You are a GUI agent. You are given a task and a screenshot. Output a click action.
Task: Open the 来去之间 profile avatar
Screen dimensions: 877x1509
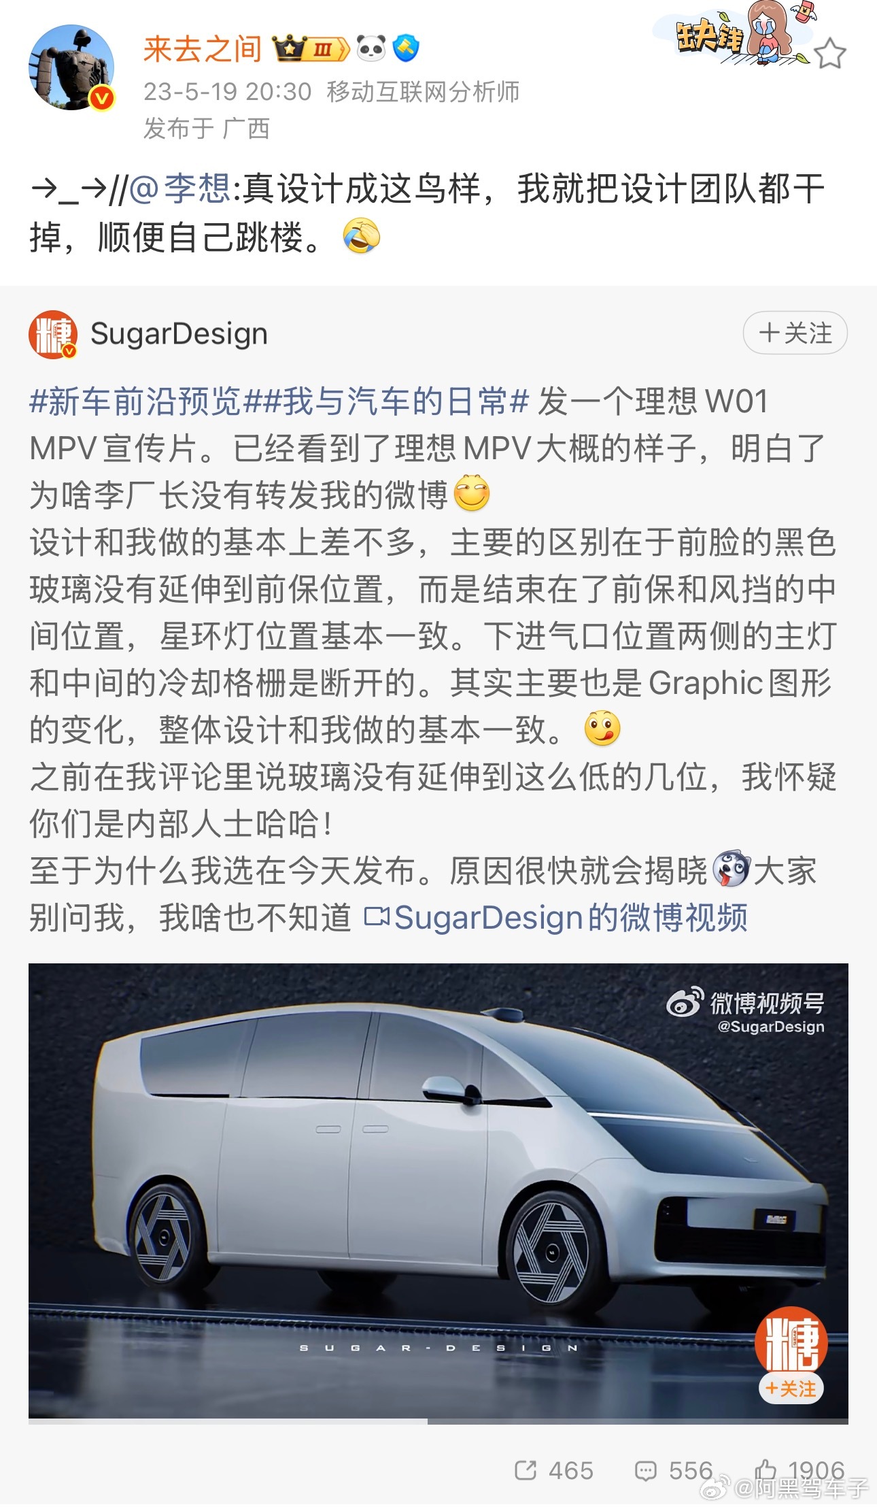71,68
